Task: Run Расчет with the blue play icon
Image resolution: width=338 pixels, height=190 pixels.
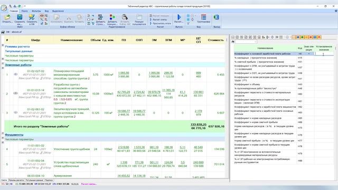Action: point(179,17)
